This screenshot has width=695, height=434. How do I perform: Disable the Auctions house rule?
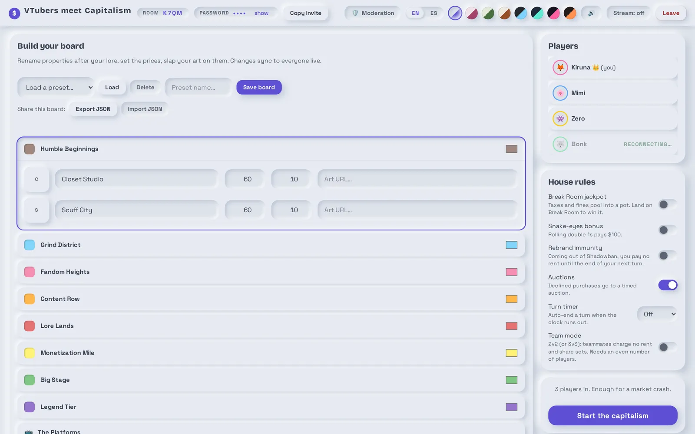click(668, 285)
